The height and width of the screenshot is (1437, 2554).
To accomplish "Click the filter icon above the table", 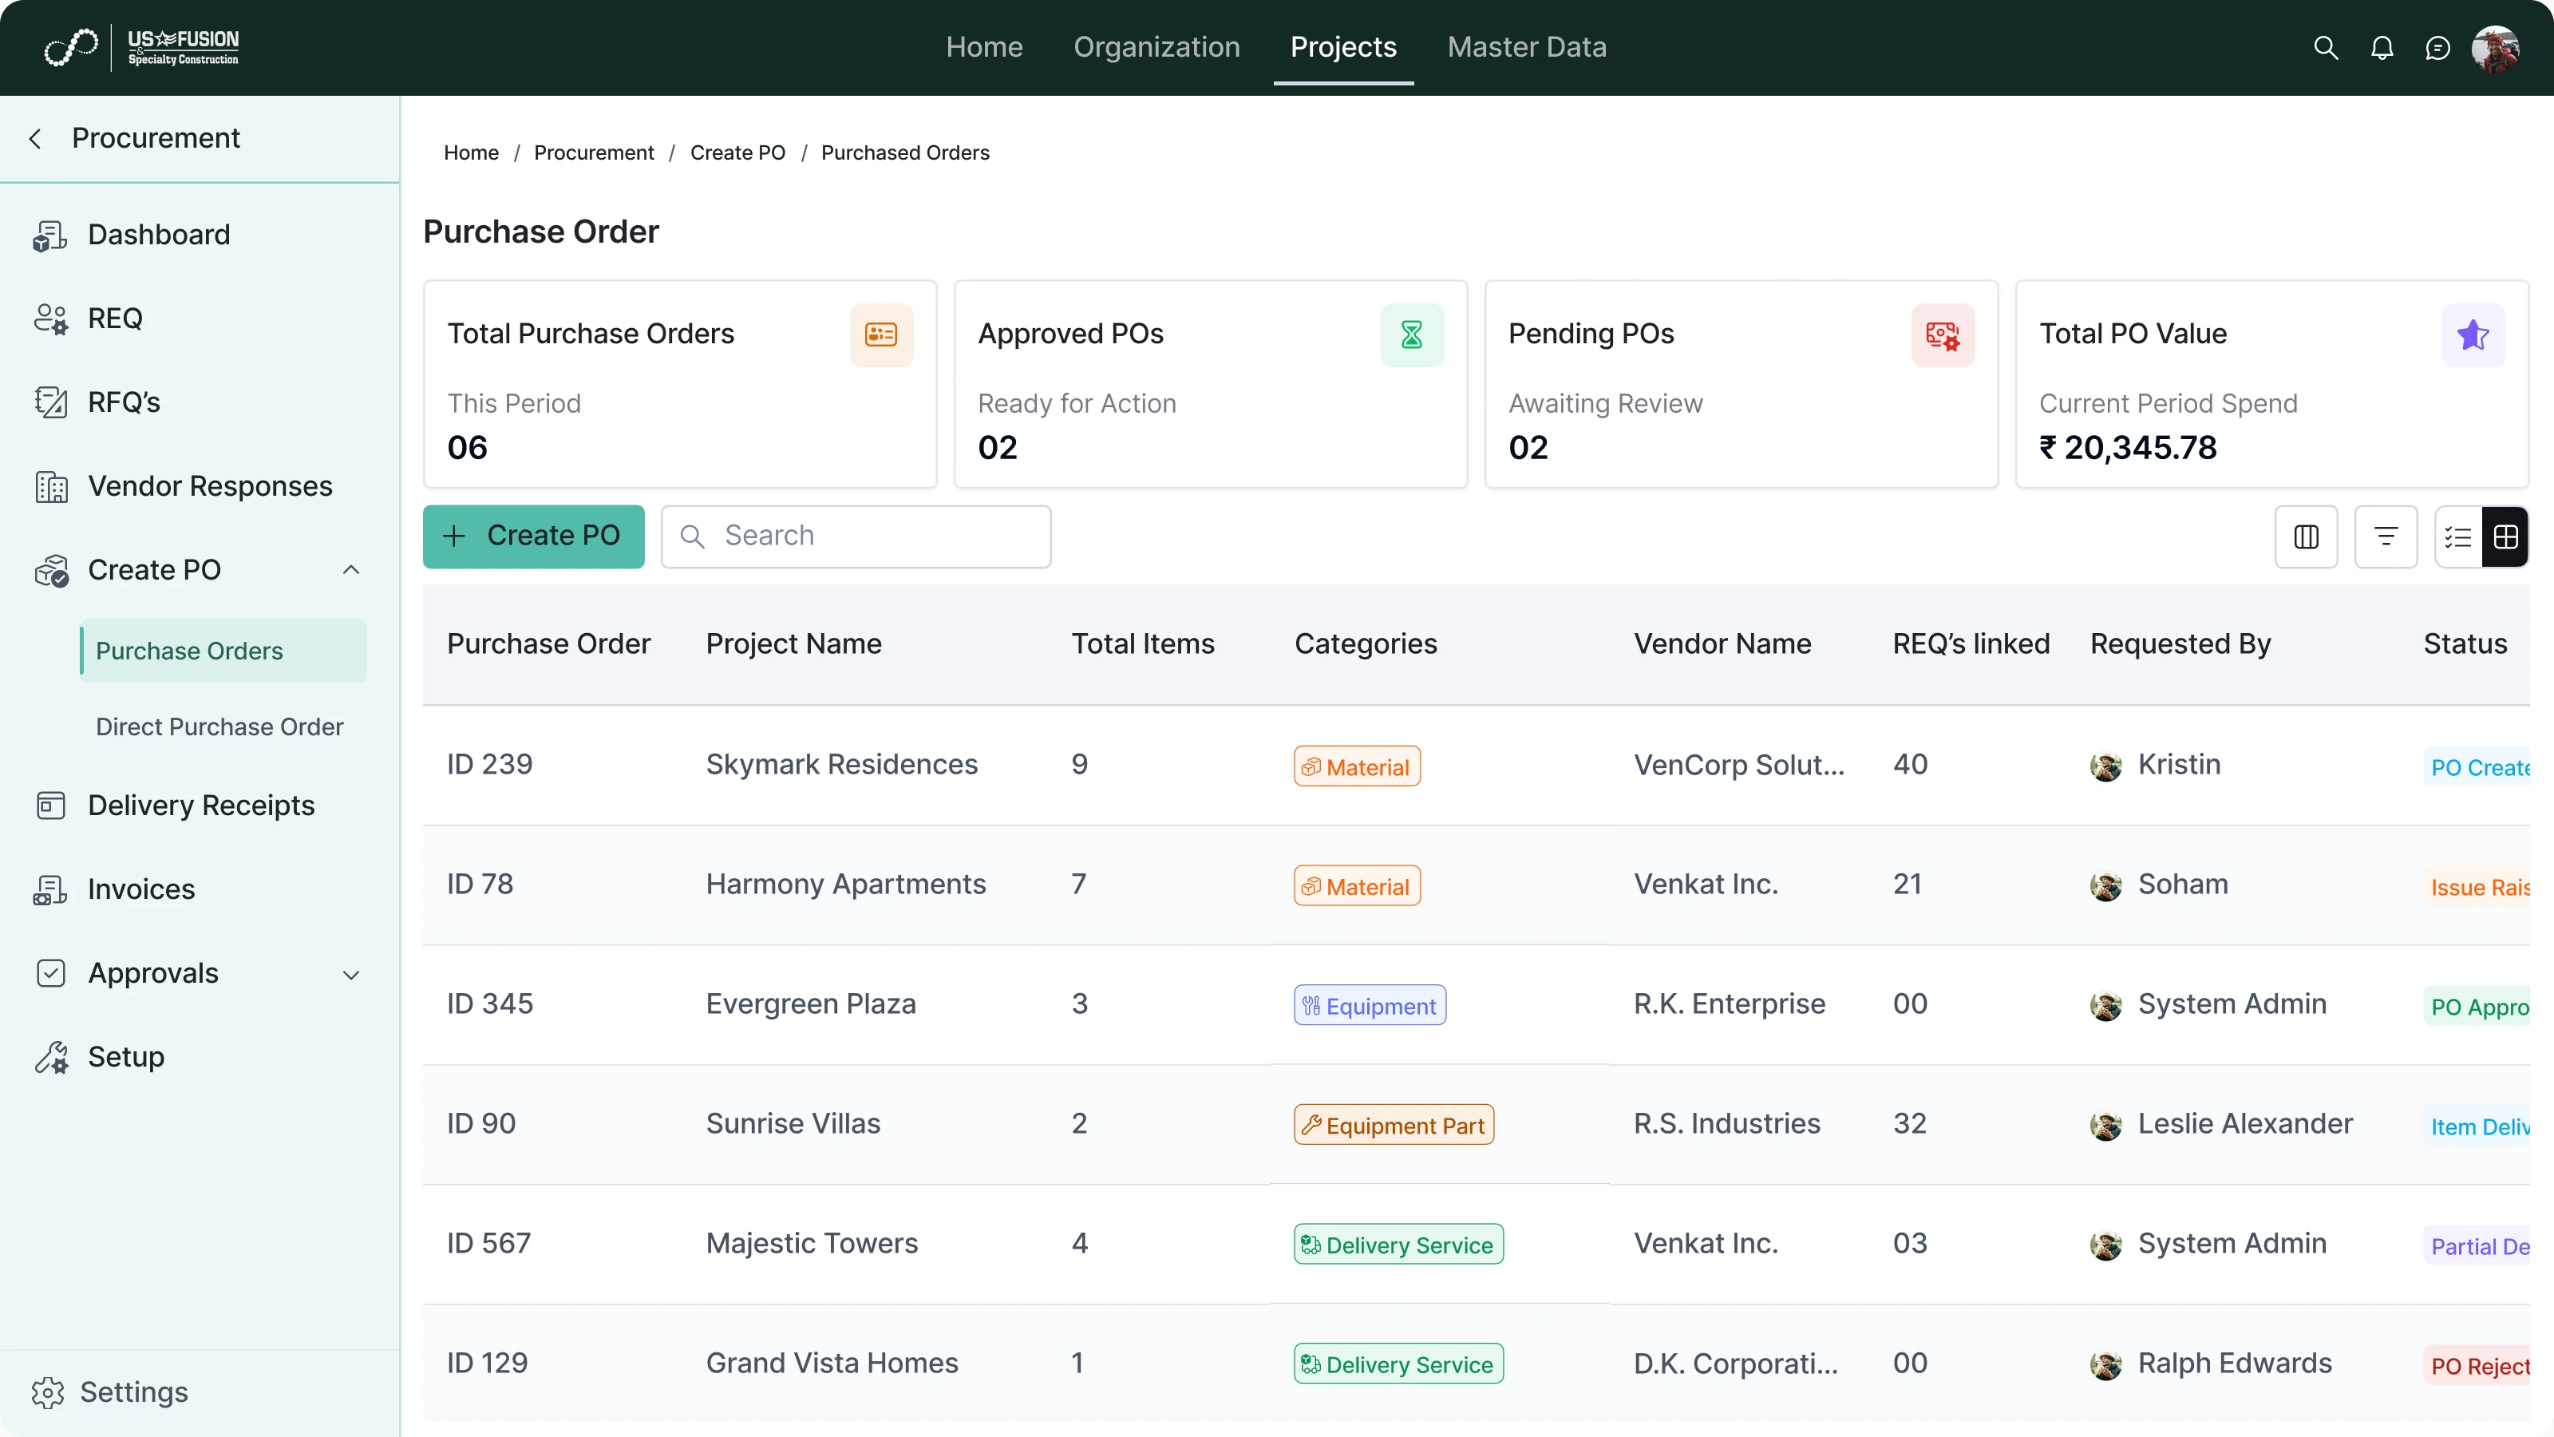I will 2386,536.
